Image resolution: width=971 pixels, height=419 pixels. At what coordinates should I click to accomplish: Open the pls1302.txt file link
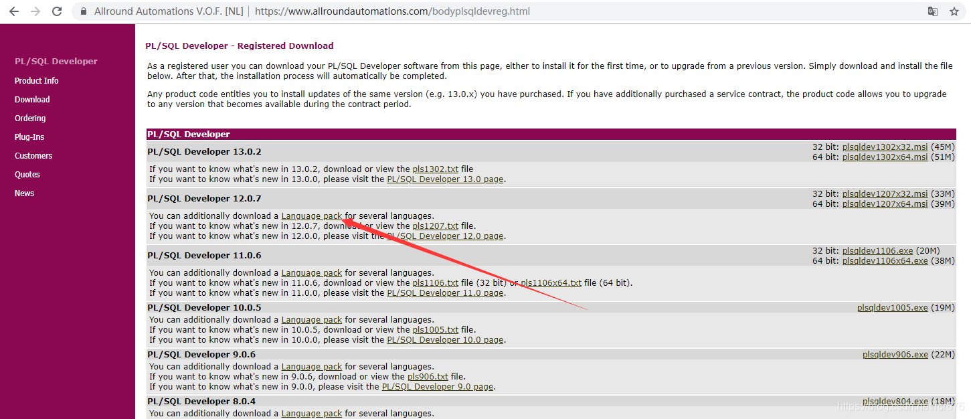coord(436,169)
